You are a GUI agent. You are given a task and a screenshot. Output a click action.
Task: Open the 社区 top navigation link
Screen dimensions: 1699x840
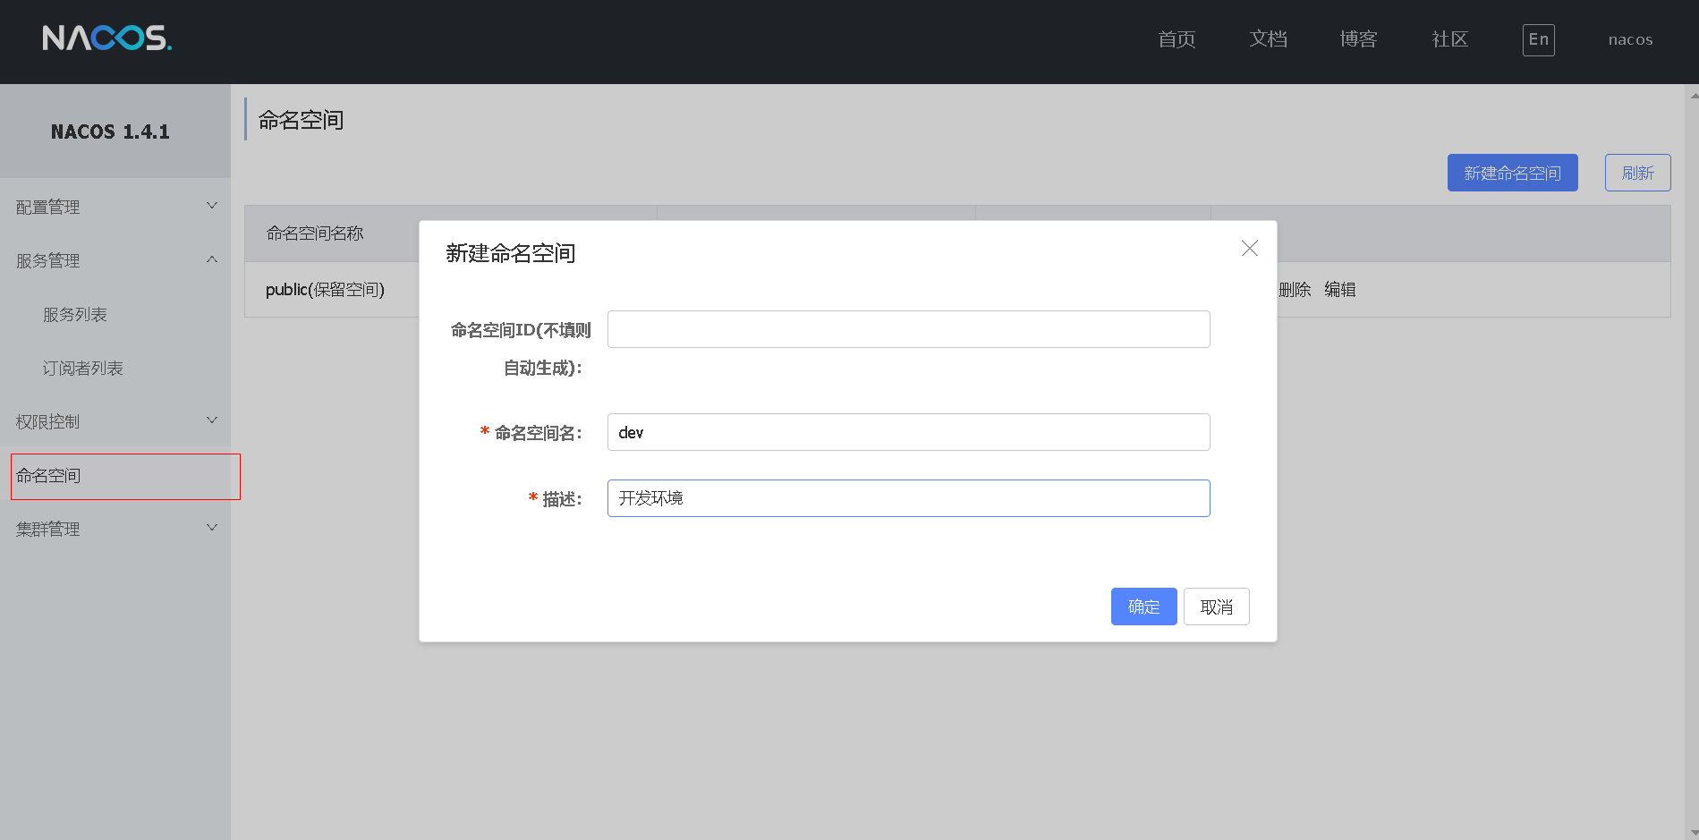1449,39
